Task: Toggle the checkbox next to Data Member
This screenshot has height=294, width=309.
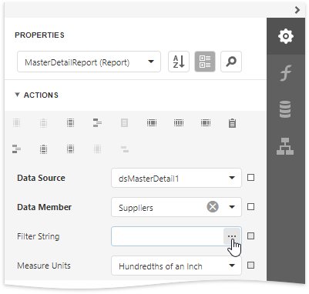Action: point(250,207)
